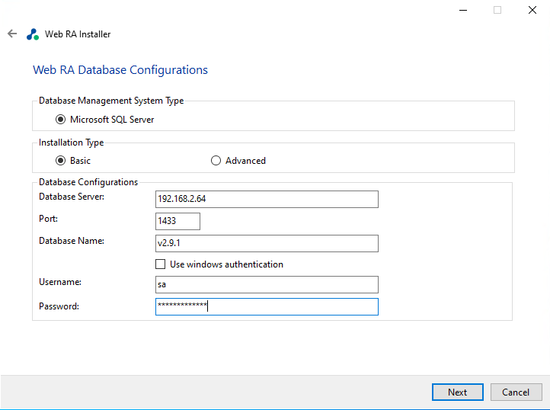Click into the Port field showing 1433
This screenshot has width=550, height=410.
click(177, 221)
